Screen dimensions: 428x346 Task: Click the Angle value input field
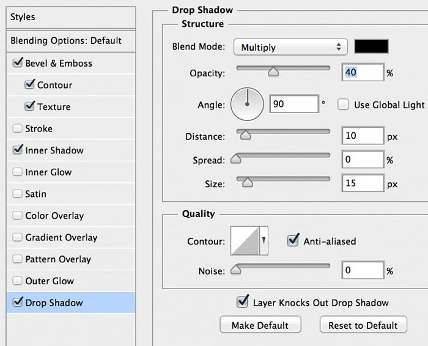[294, 104]
